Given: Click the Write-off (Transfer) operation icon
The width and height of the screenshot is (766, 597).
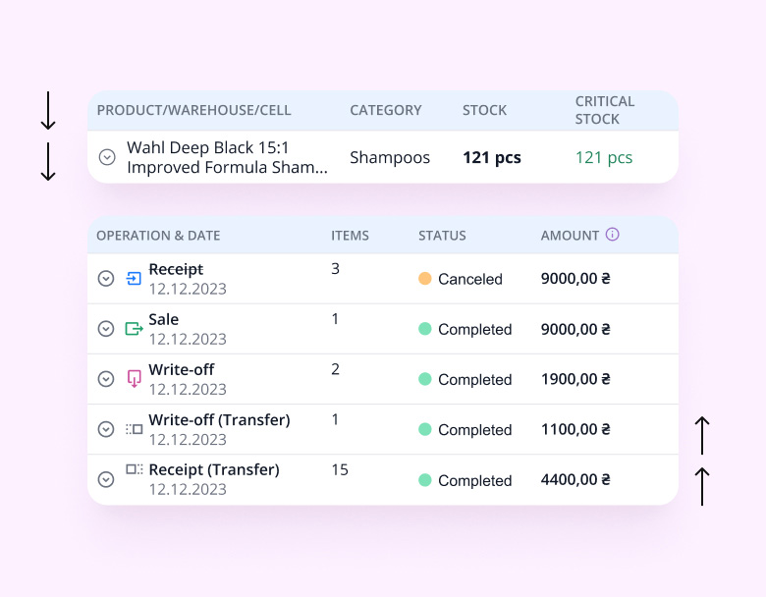Looking at the screenshot, I should click(135, 429).
